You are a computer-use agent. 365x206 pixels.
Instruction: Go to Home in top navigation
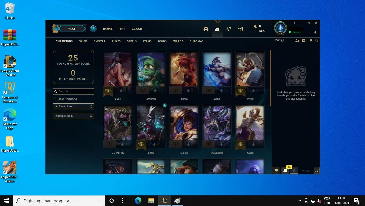tap(108, 29)
